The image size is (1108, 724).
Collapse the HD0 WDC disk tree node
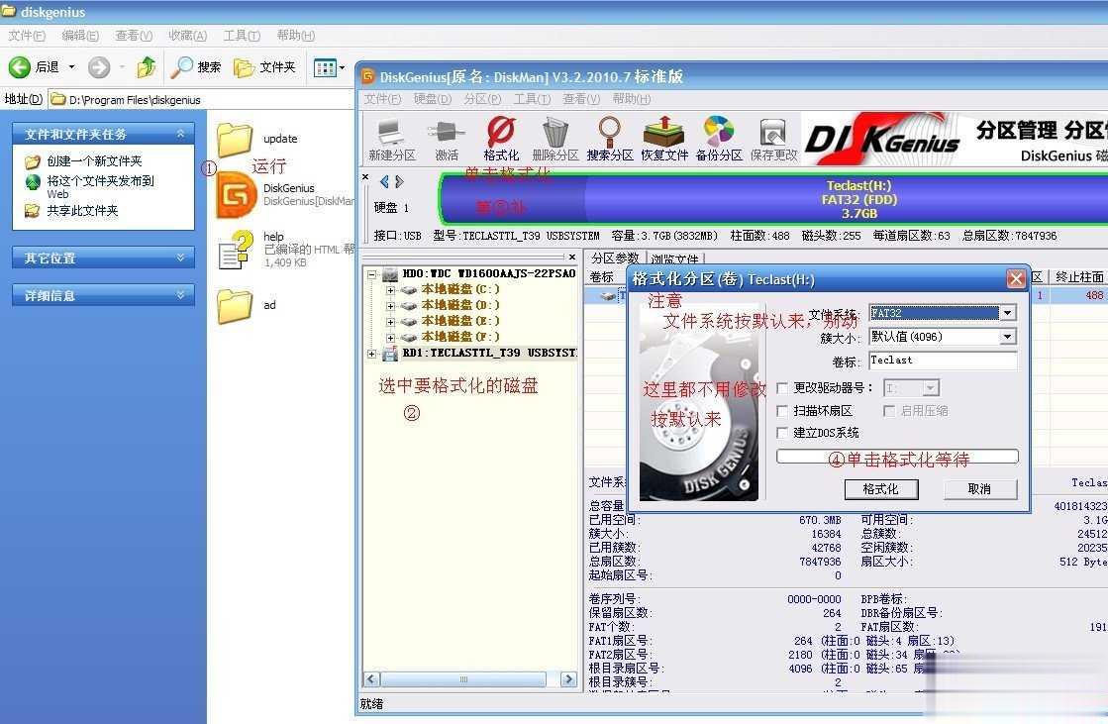coord(371,274)
